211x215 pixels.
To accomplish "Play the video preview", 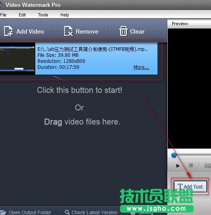I will [x=178, y=166].
